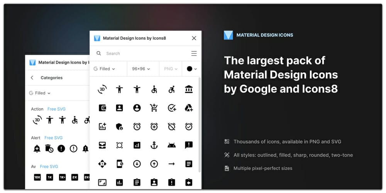Select the add to Drive icon
The height and width of the screenshot is (193, 386).
(x=189, y=108)
